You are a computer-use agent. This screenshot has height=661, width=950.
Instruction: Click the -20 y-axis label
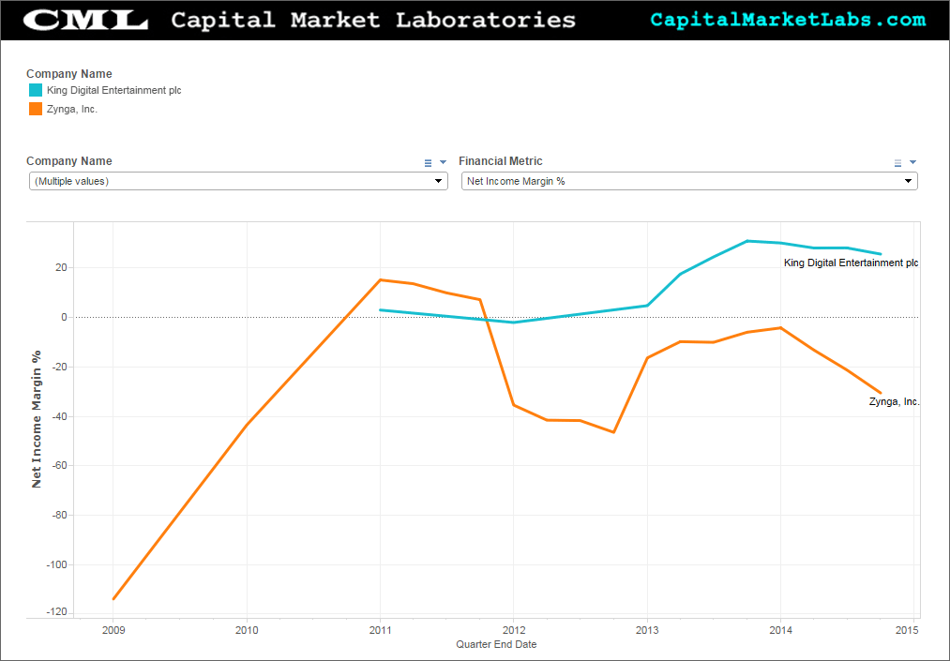pyautogui.click(x=59, y=368)
